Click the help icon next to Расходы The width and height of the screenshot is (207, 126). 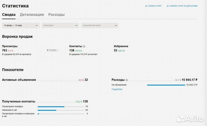coord(126,80)
